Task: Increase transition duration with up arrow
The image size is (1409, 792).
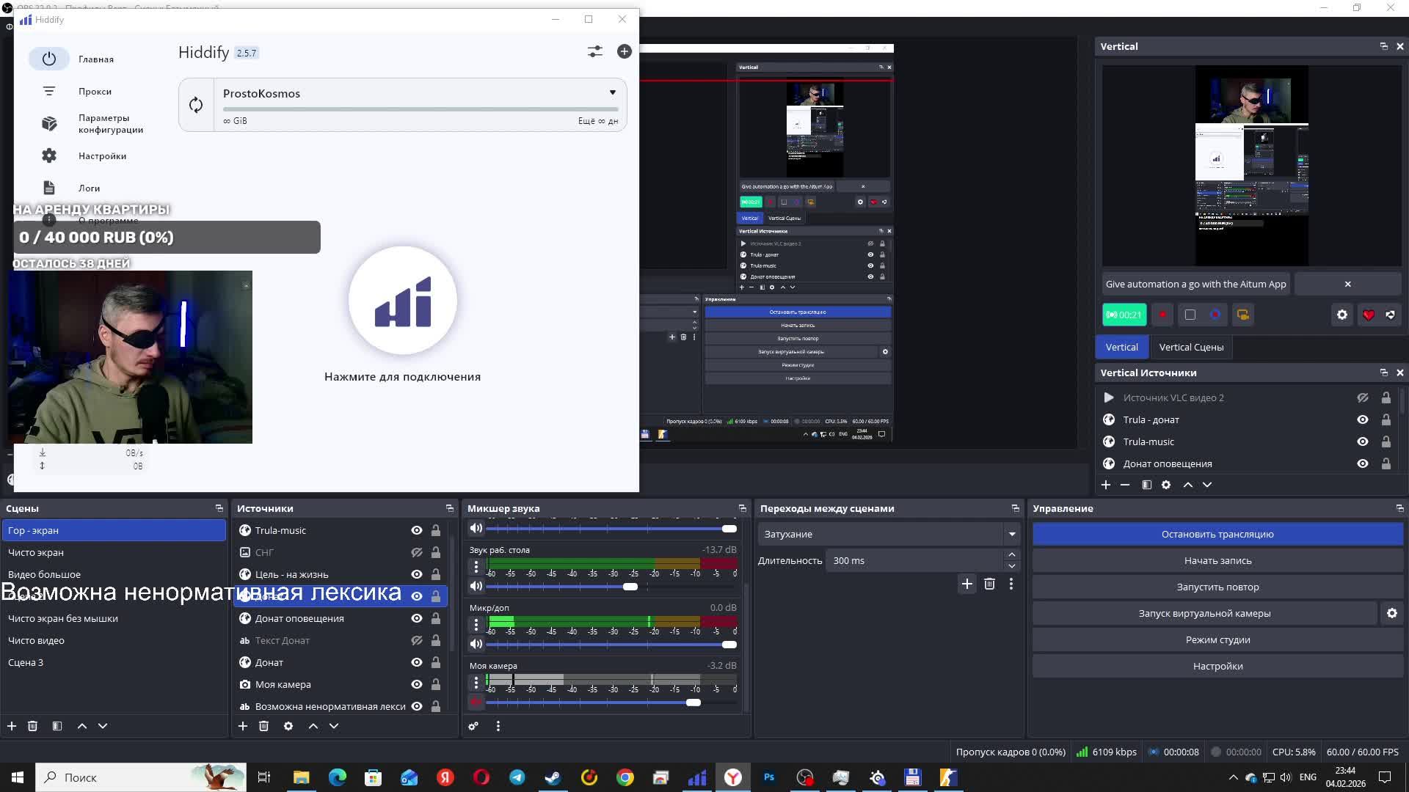Action: [x=1011, y=555]
